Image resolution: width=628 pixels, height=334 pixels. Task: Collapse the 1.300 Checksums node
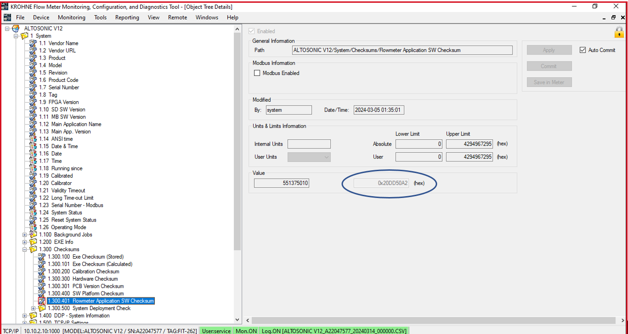(25, 249)
